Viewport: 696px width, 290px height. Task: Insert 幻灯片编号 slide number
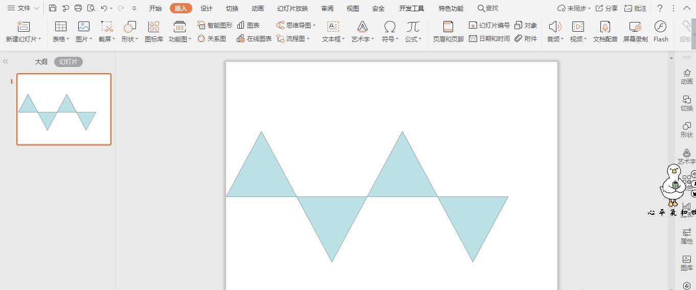[489, 25]
